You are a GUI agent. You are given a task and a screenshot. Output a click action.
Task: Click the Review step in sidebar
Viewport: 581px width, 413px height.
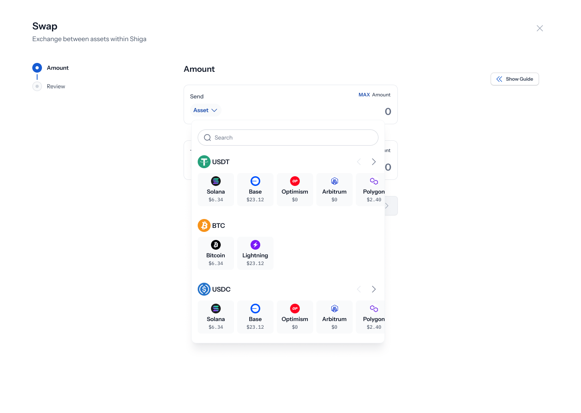click(56, 86)
